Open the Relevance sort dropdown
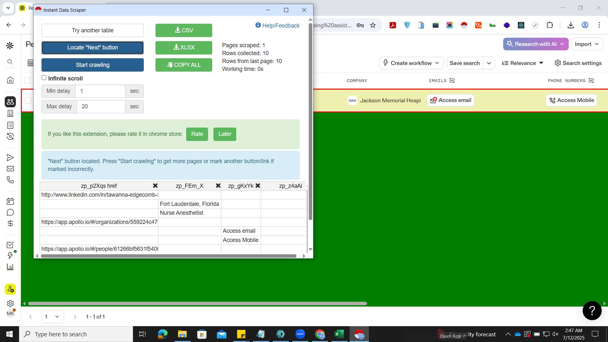Image resolution: width=608 pixels, height=342 pixels. (522, 63)
